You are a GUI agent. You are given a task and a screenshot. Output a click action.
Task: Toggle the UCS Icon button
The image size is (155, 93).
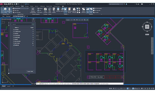(x=2, y=10)
